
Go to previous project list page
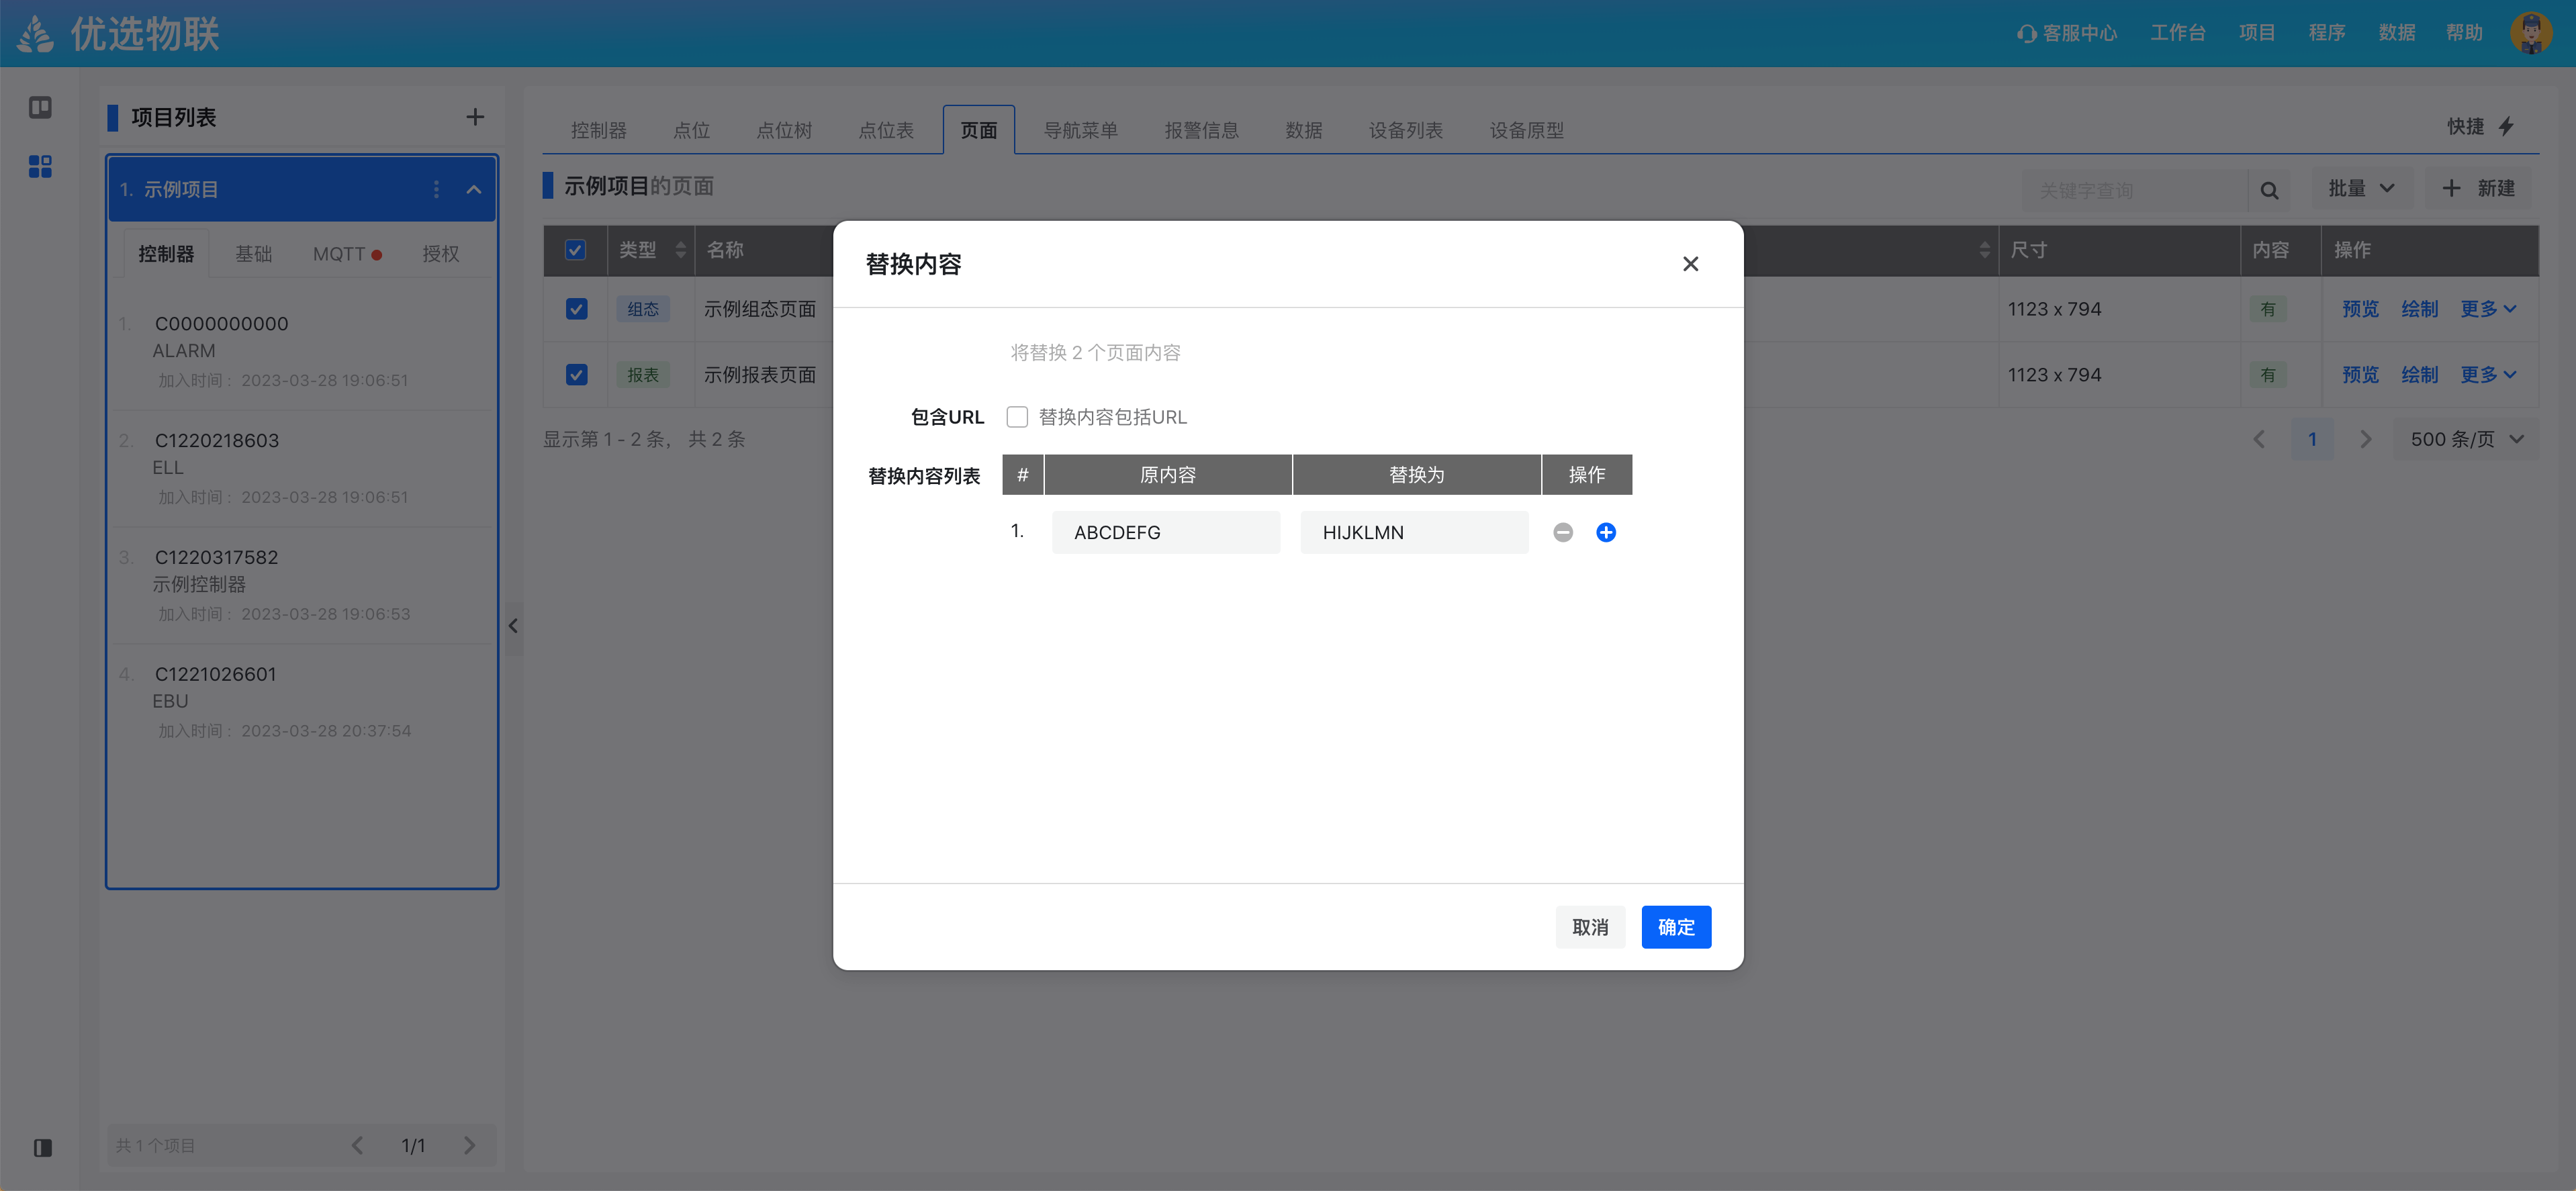(357, 1145)
